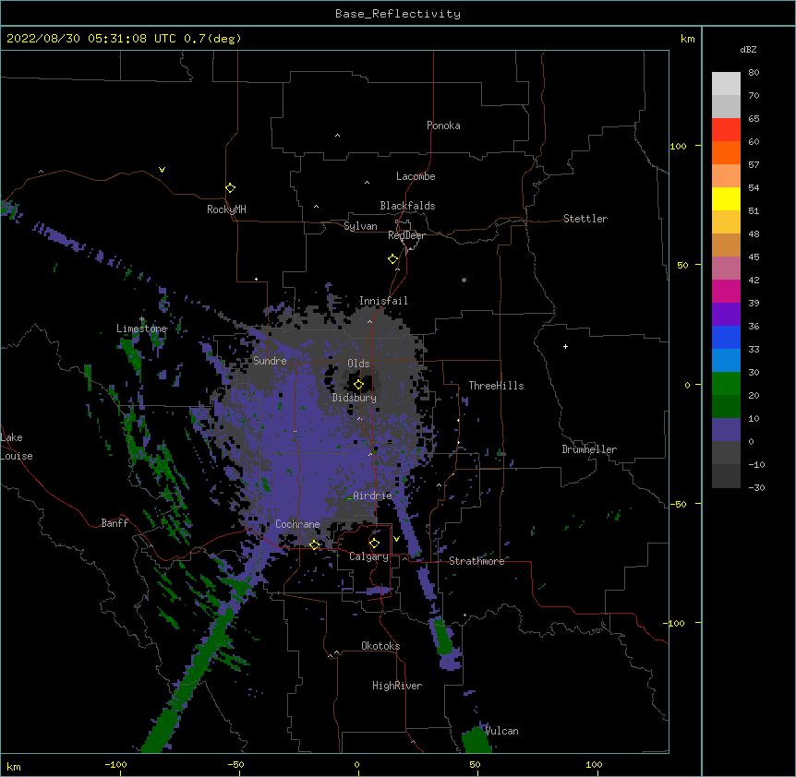
Task: Select the Innisfail city label
Action: pos(383,301)
